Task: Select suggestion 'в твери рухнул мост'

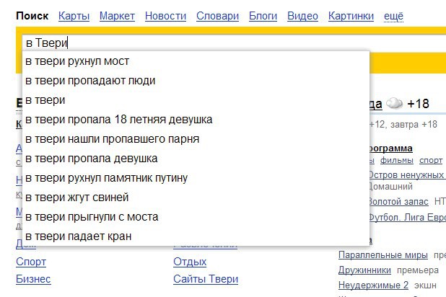Action: (x=77, y=61)
